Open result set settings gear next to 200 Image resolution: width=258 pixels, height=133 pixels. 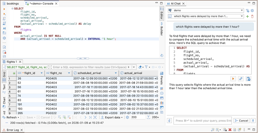[x=127, y=117]
